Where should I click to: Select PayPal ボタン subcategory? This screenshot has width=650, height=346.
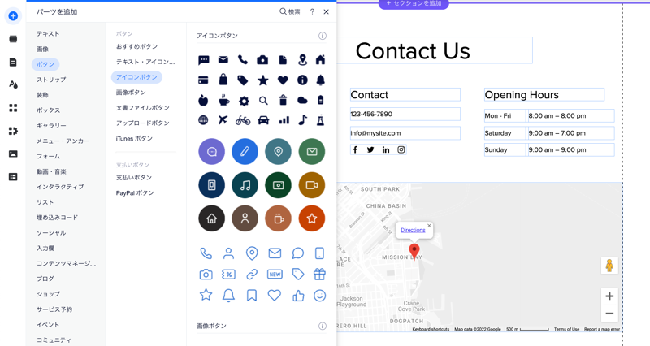tap(135, 193)
